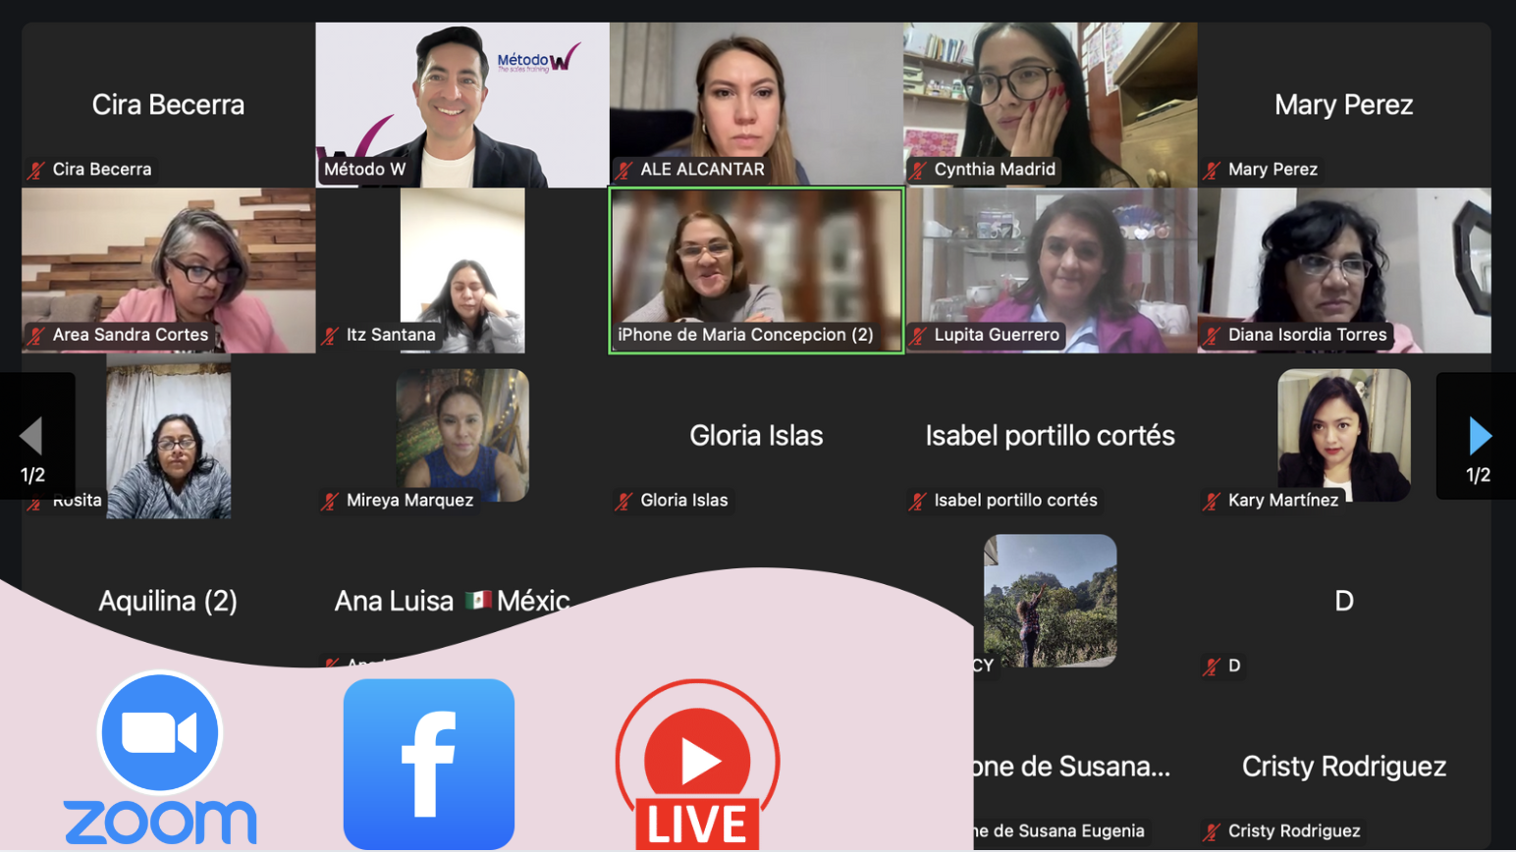Click muted mic icon beside Mireya Marquez
Viewport: 1516px width, 852px height.
[x=331, y=502]
